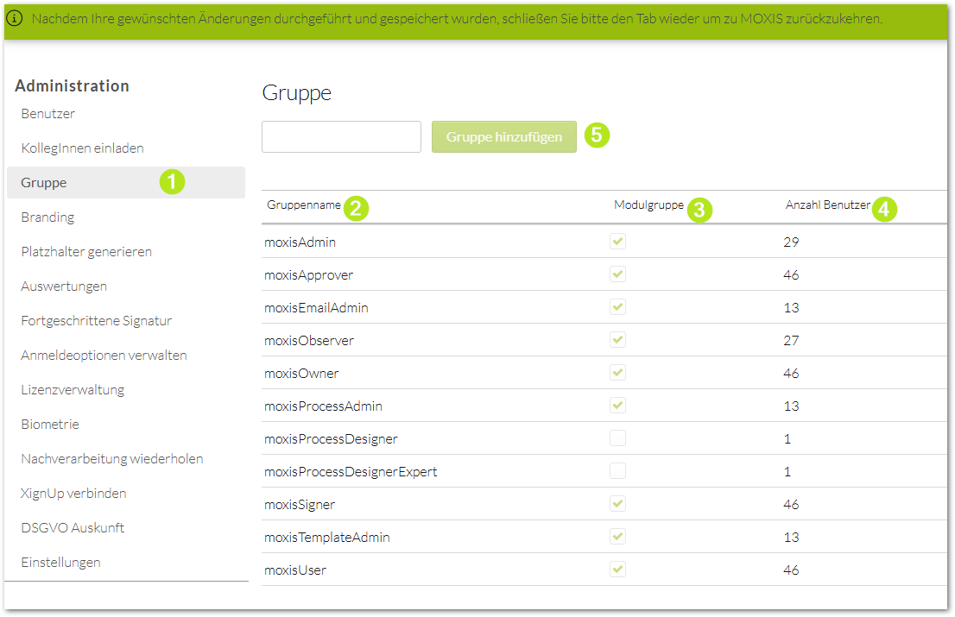Image resolution: width=955 pixels, height=617 pixels.
Task: Open KollegInnen einladen menu entry
Action: [82, 148]
